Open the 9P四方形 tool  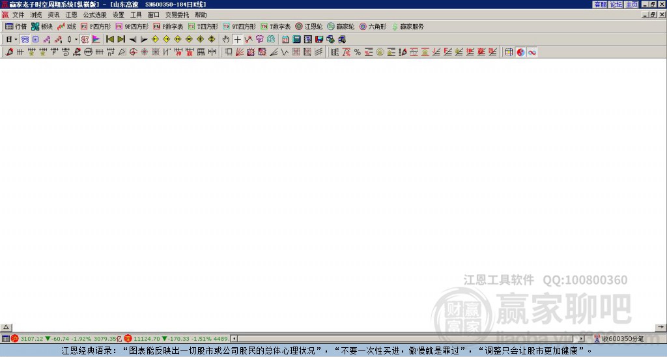point(132,26)
